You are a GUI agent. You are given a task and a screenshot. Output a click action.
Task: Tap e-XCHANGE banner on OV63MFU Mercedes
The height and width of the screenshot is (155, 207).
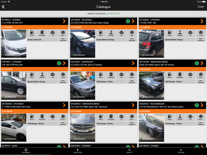[x=103, y=111]
